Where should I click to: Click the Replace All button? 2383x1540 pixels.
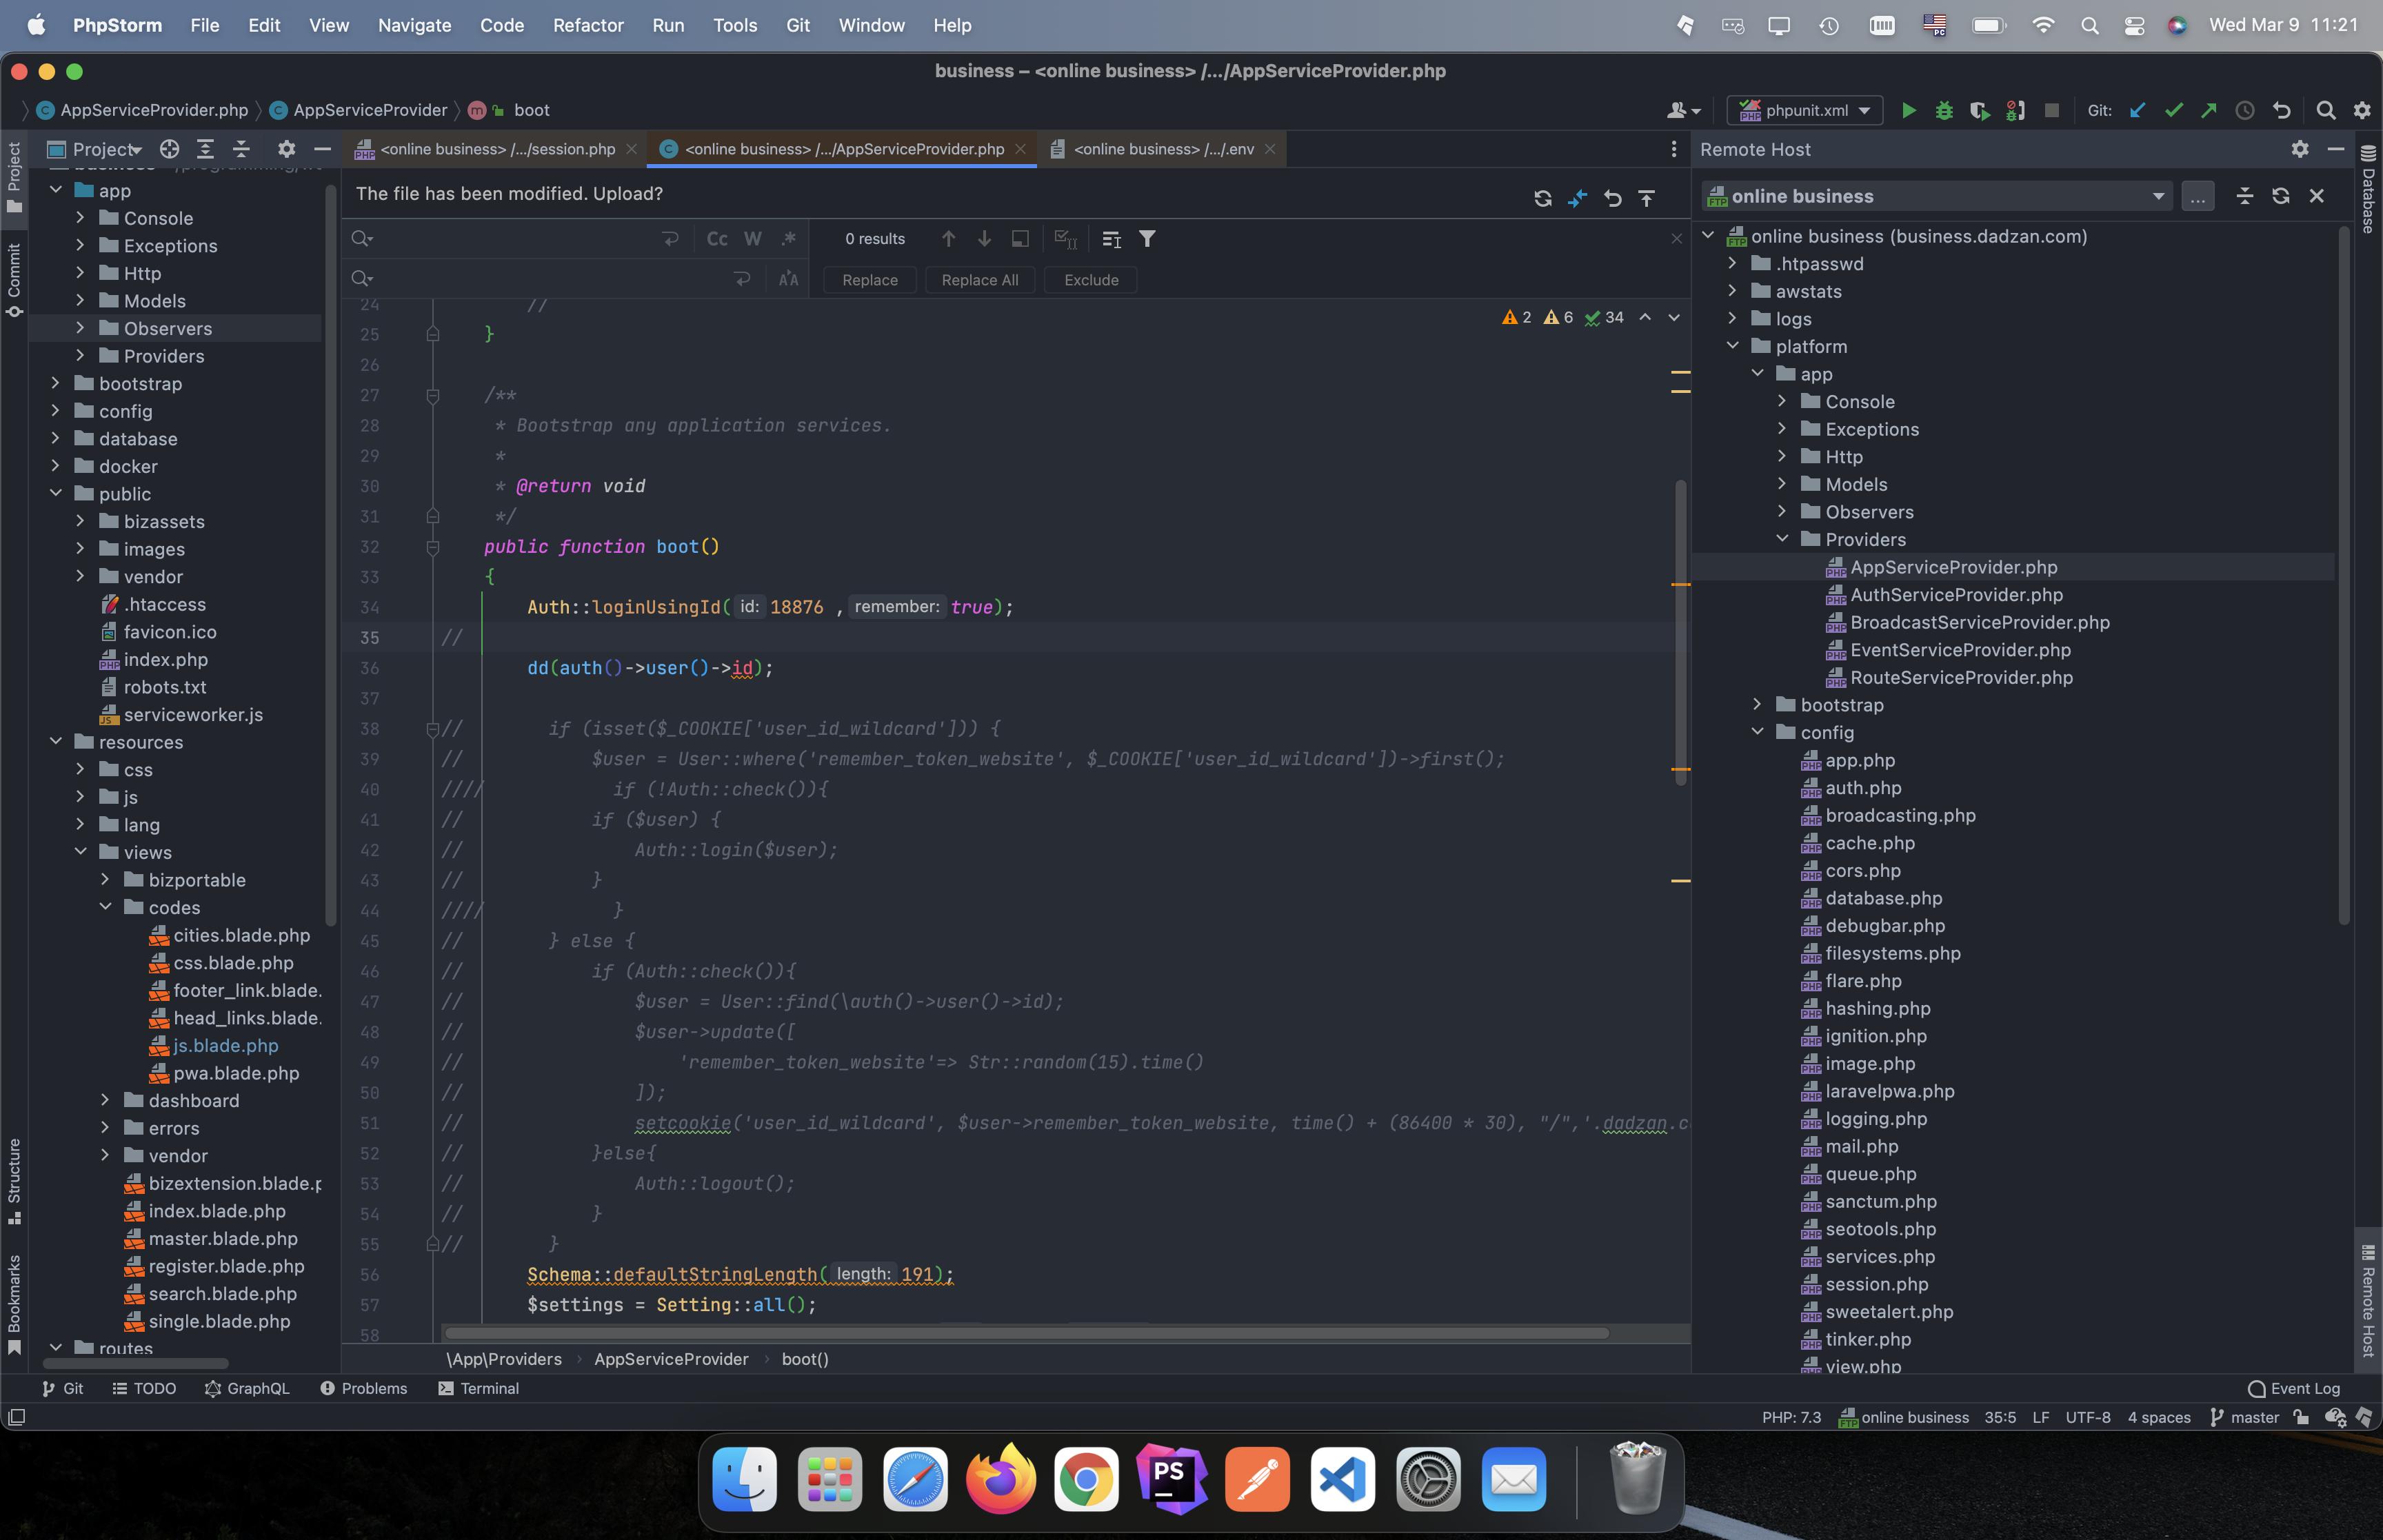[x=980, y=280]
